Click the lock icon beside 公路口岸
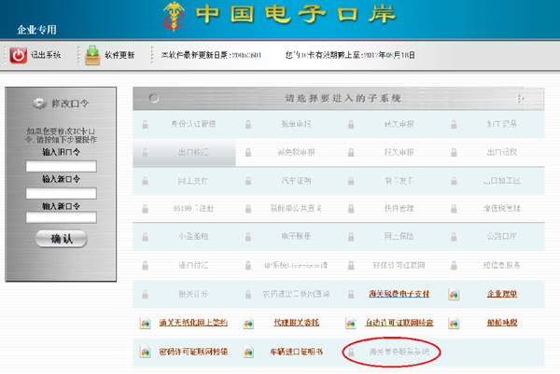The height and width of the screenshot is (374, 560). [x=454, y=237]
